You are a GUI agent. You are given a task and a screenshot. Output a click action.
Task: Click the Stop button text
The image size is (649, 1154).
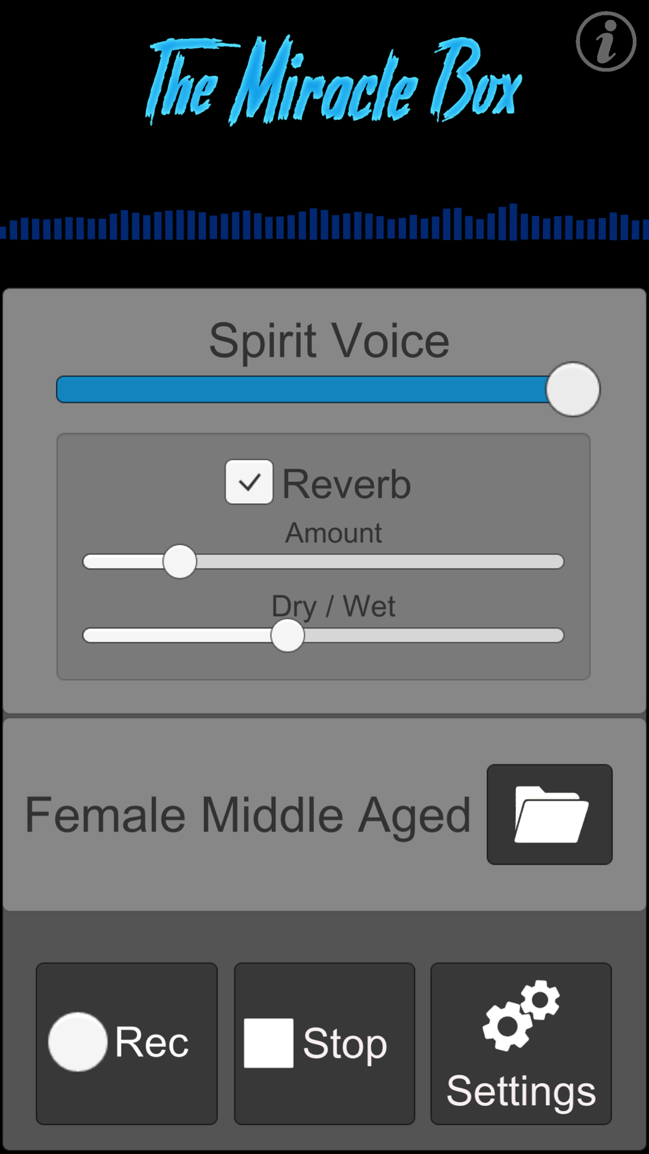point(345,1044)
